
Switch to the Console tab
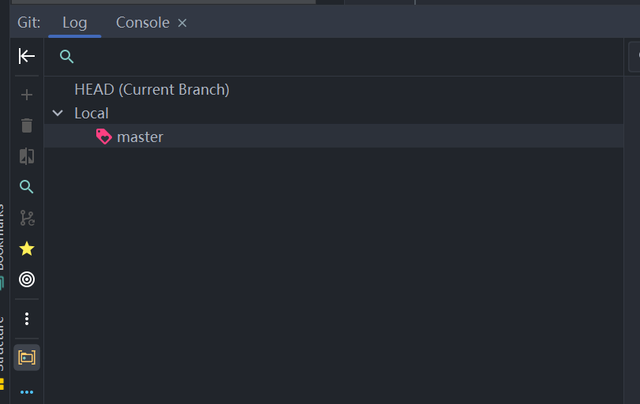[x=142, y=22]
